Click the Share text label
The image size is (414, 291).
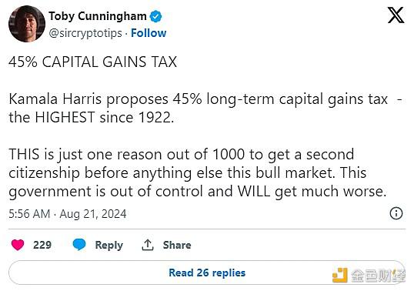tap(177, 245)
